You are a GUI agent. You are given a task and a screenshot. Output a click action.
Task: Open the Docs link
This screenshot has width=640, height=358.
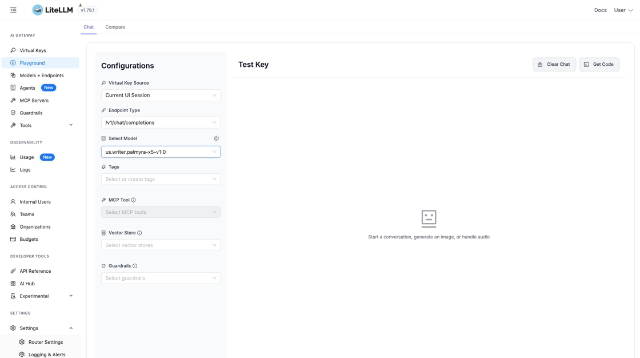tap(600, 10)
